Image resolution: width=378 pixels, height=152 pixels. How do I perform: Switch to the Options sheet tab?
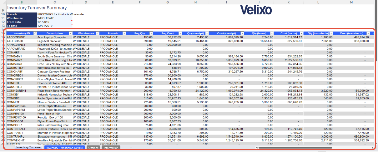[93, 148]
